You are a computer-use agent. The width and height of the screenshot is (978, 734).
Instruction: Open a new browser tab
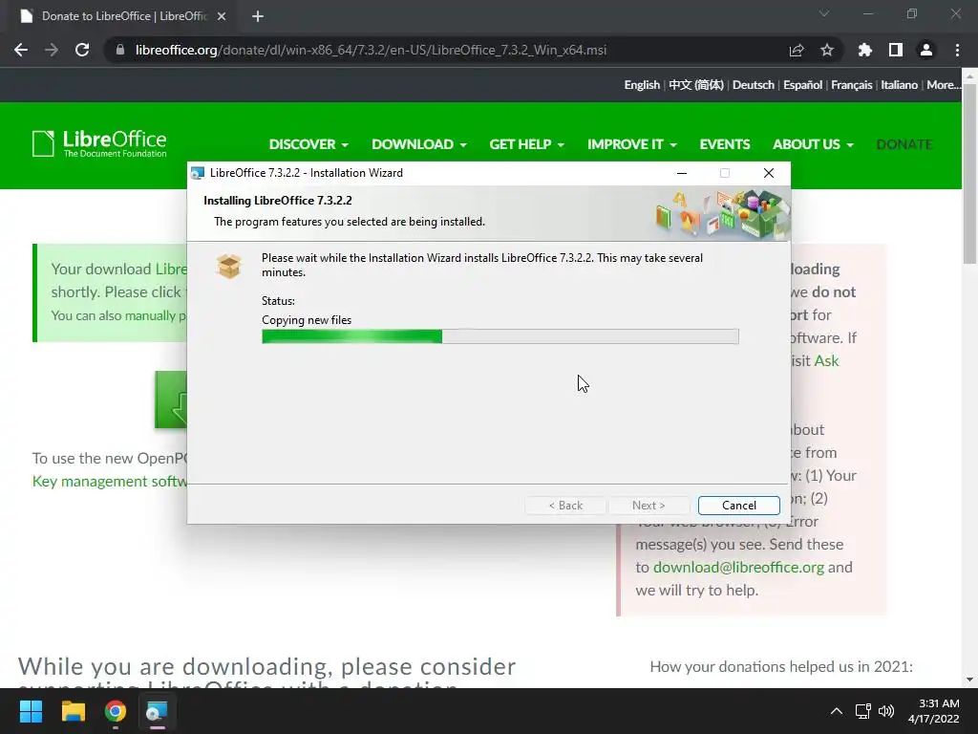pos(258,16)
